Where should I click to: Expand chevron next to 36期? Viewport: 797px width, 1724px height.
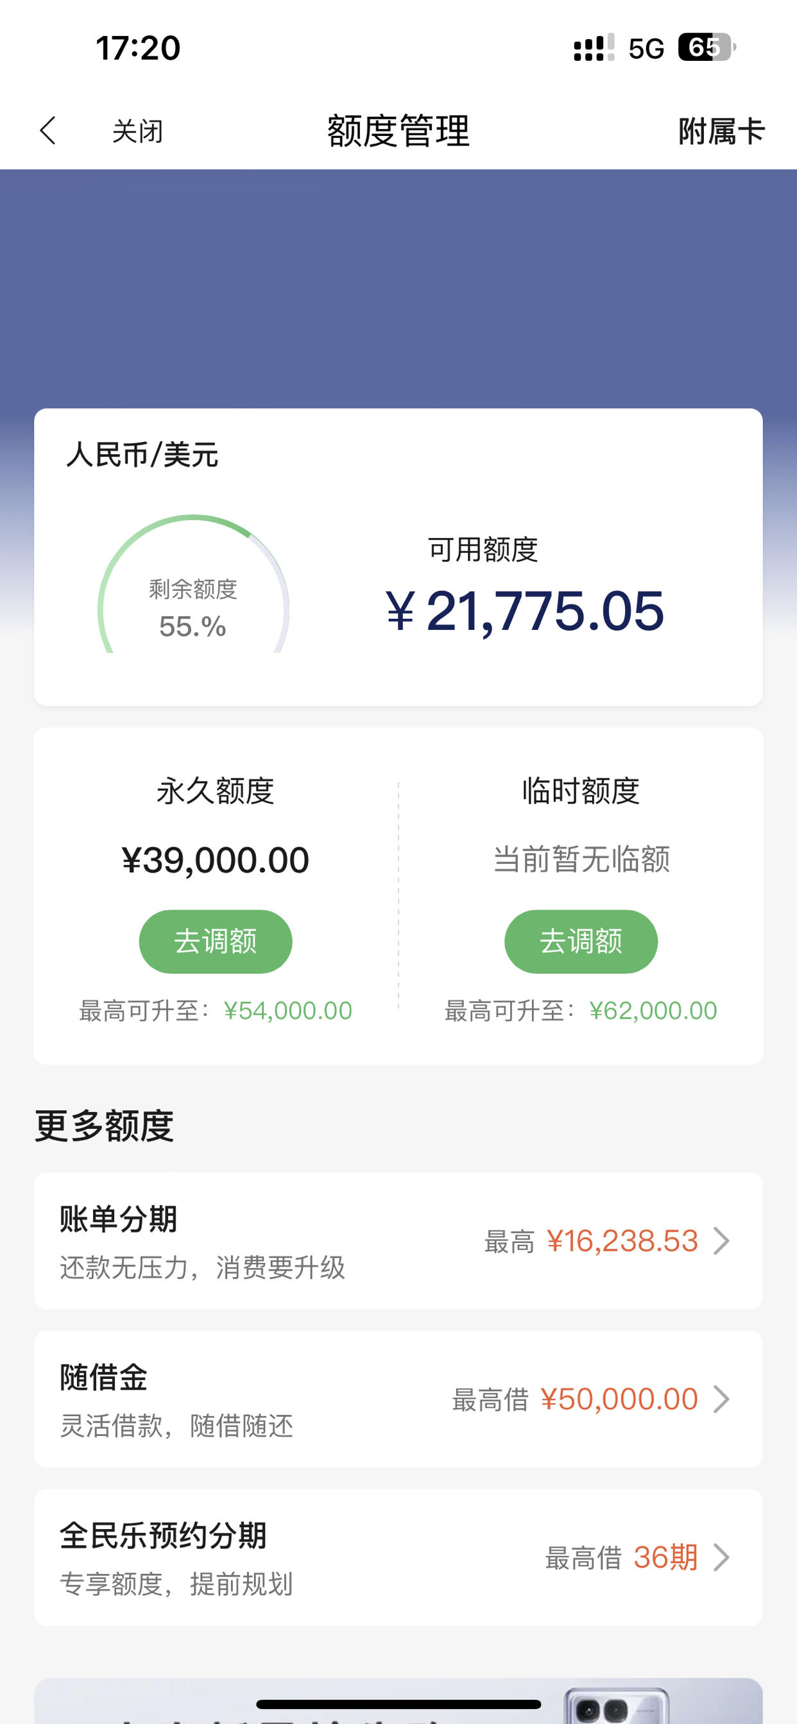click(x=721, y=1557)
